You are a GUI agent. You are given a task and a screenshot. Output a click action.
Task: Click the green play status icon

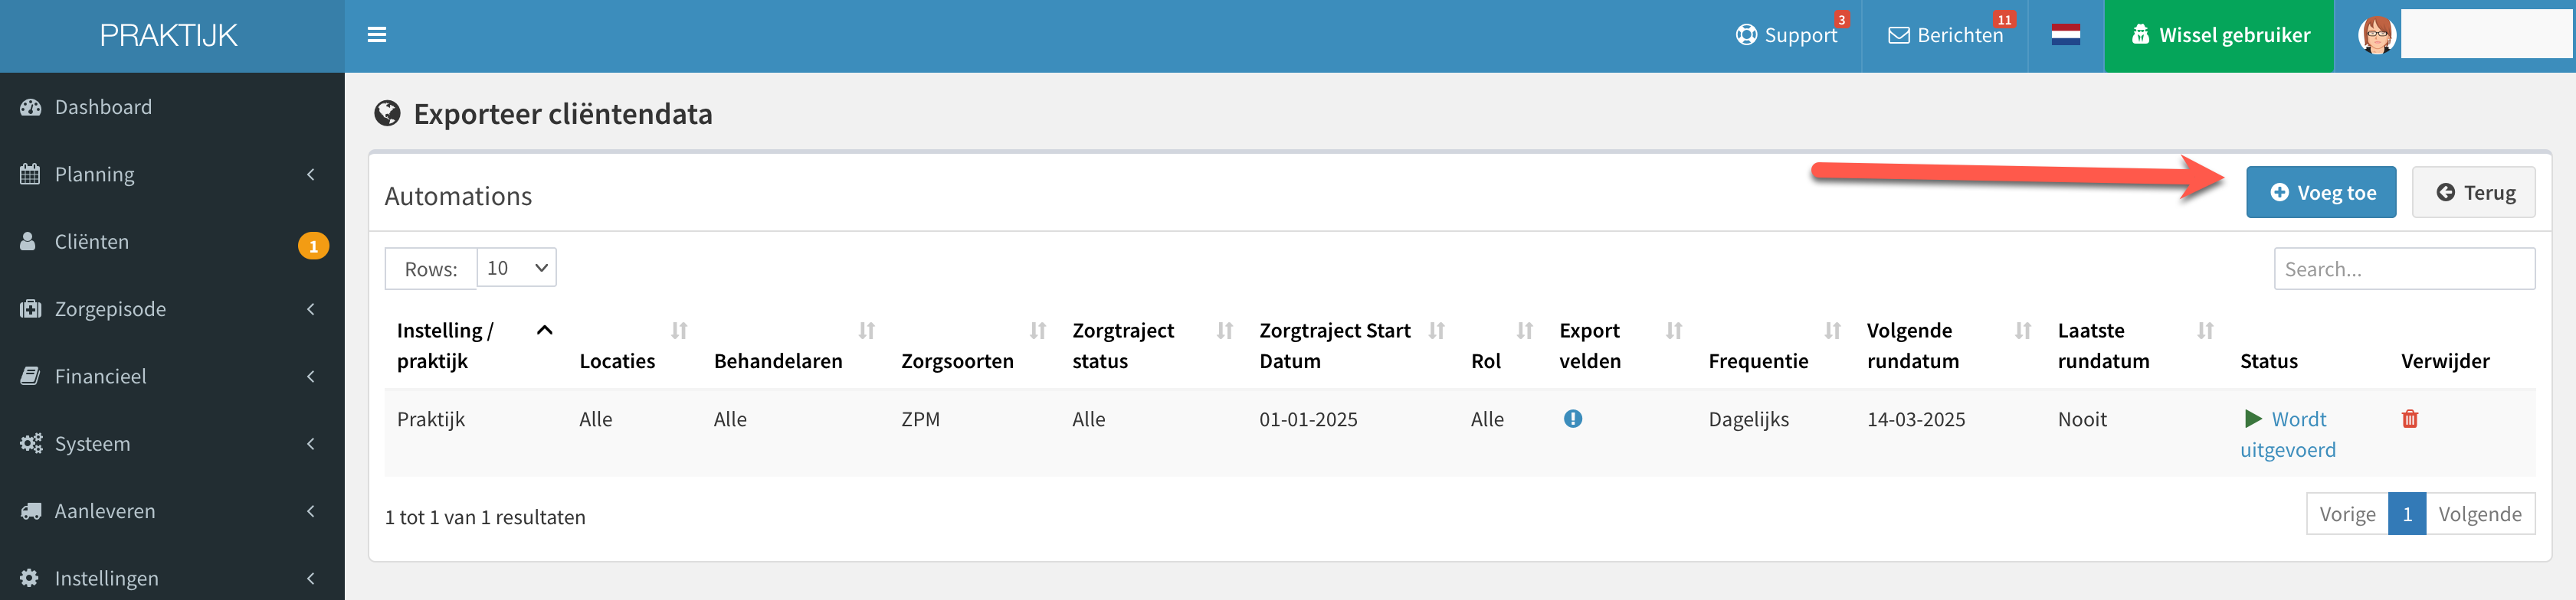coord(2252,419)
